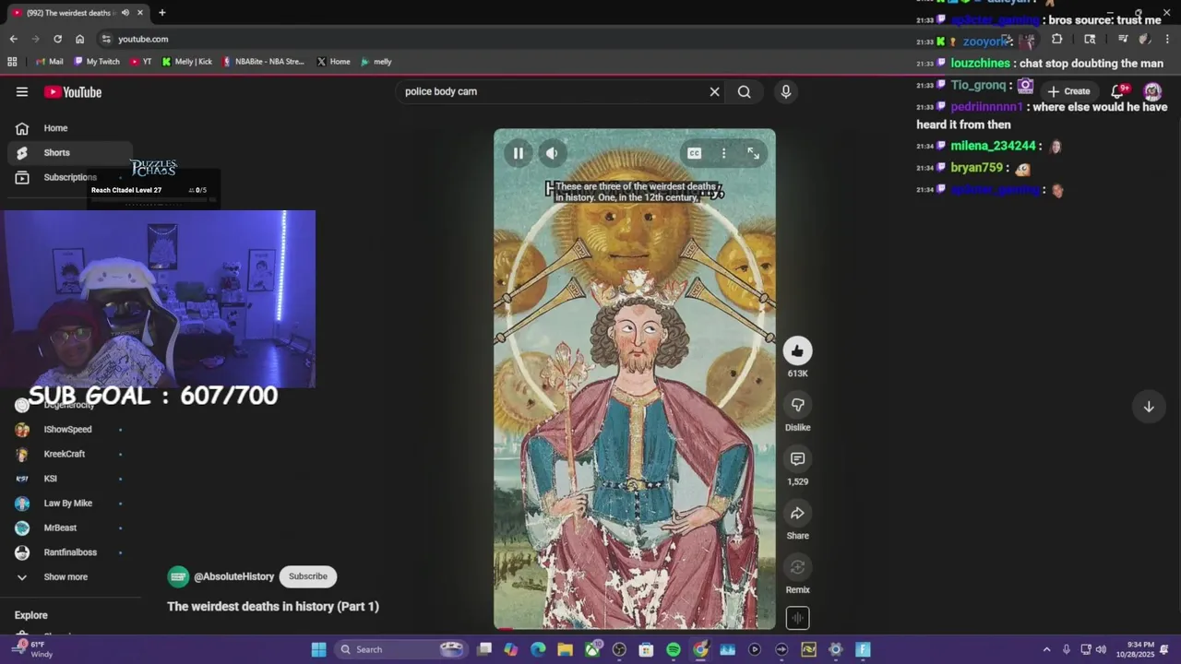Open the @AbsoluteHistory channel

pos(233,576)
